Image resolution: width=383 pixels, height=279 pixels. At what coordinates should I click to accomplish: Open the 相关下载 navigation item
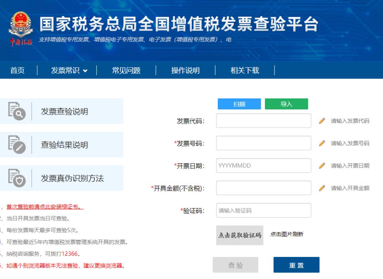(245, 70)
